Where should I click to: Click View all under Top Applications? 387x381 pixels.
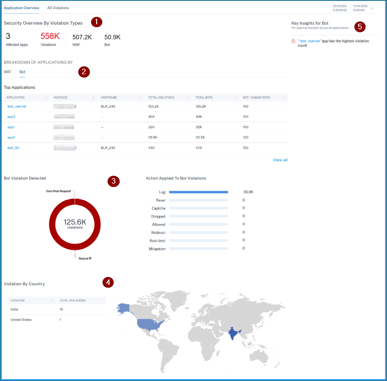point(280,160)
